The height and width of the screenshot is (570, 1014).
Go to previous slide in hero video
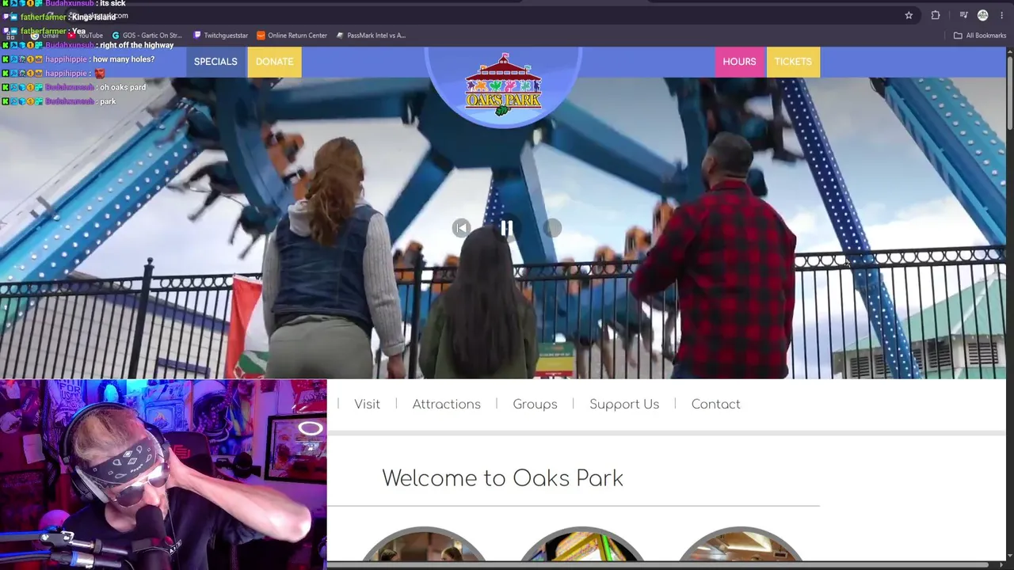(461, 228)
